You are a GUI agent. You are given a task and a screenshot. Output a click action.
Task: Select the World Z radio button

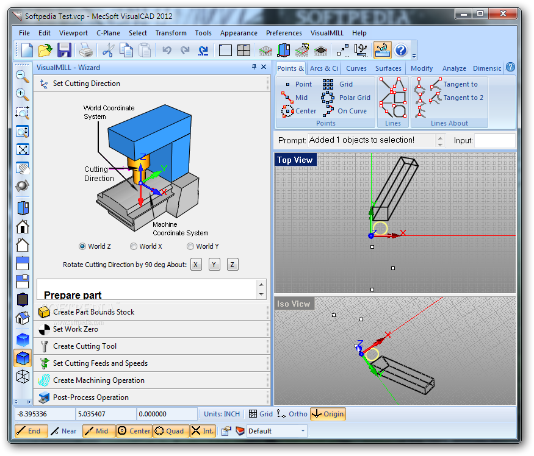click(x=82, y=246)
